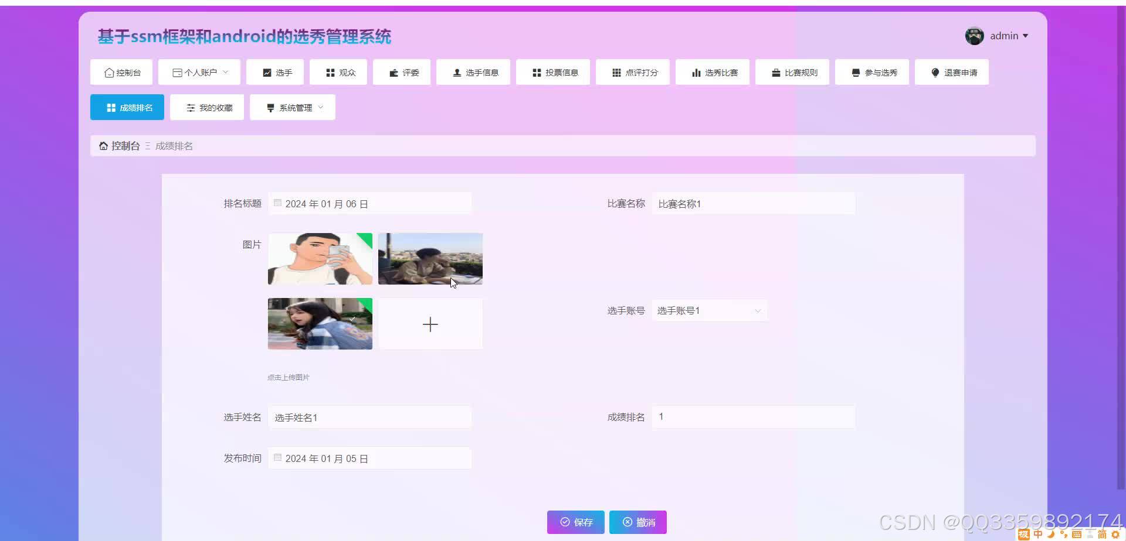Open the 选手账号 dropdown
Screen dimensions: 1126x541
click(x=710, y=311)
